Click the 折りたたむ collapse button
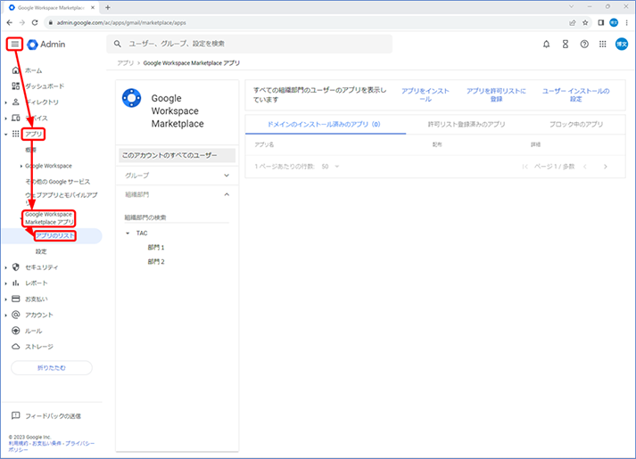The height and width of the screenshot is (459, 636). point(52,368)
